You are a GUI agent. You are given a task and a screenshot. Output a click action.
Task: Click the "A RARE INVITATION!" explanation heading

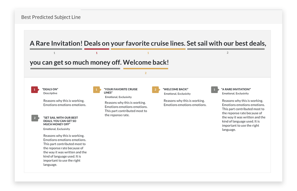pos(236,89)
